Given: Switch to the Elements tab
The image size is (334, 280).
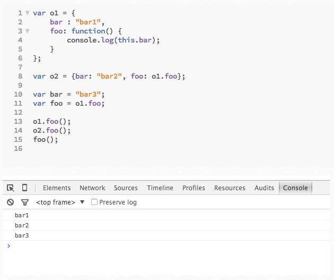Looking at the screenshot, I should [57, 188].
